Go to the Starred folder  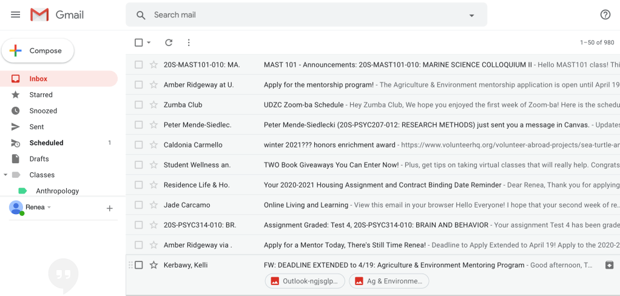41,95
